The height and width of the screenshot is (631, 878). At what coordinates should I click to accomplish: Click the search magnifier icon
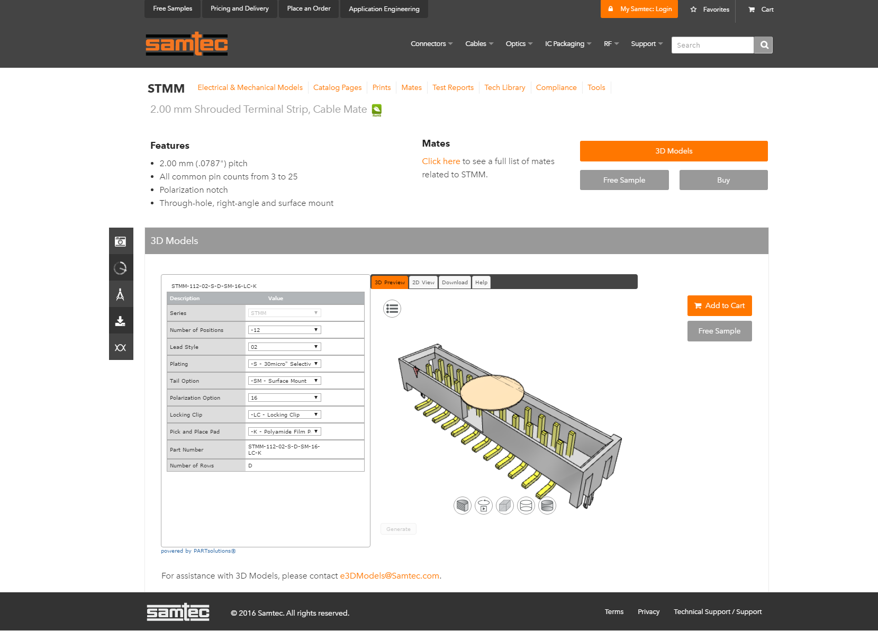[x=764, y=45]
